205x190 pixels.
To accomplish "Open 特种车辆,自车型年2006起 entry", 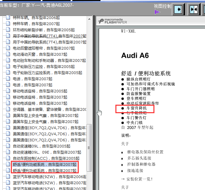I will tap(36, 18).
